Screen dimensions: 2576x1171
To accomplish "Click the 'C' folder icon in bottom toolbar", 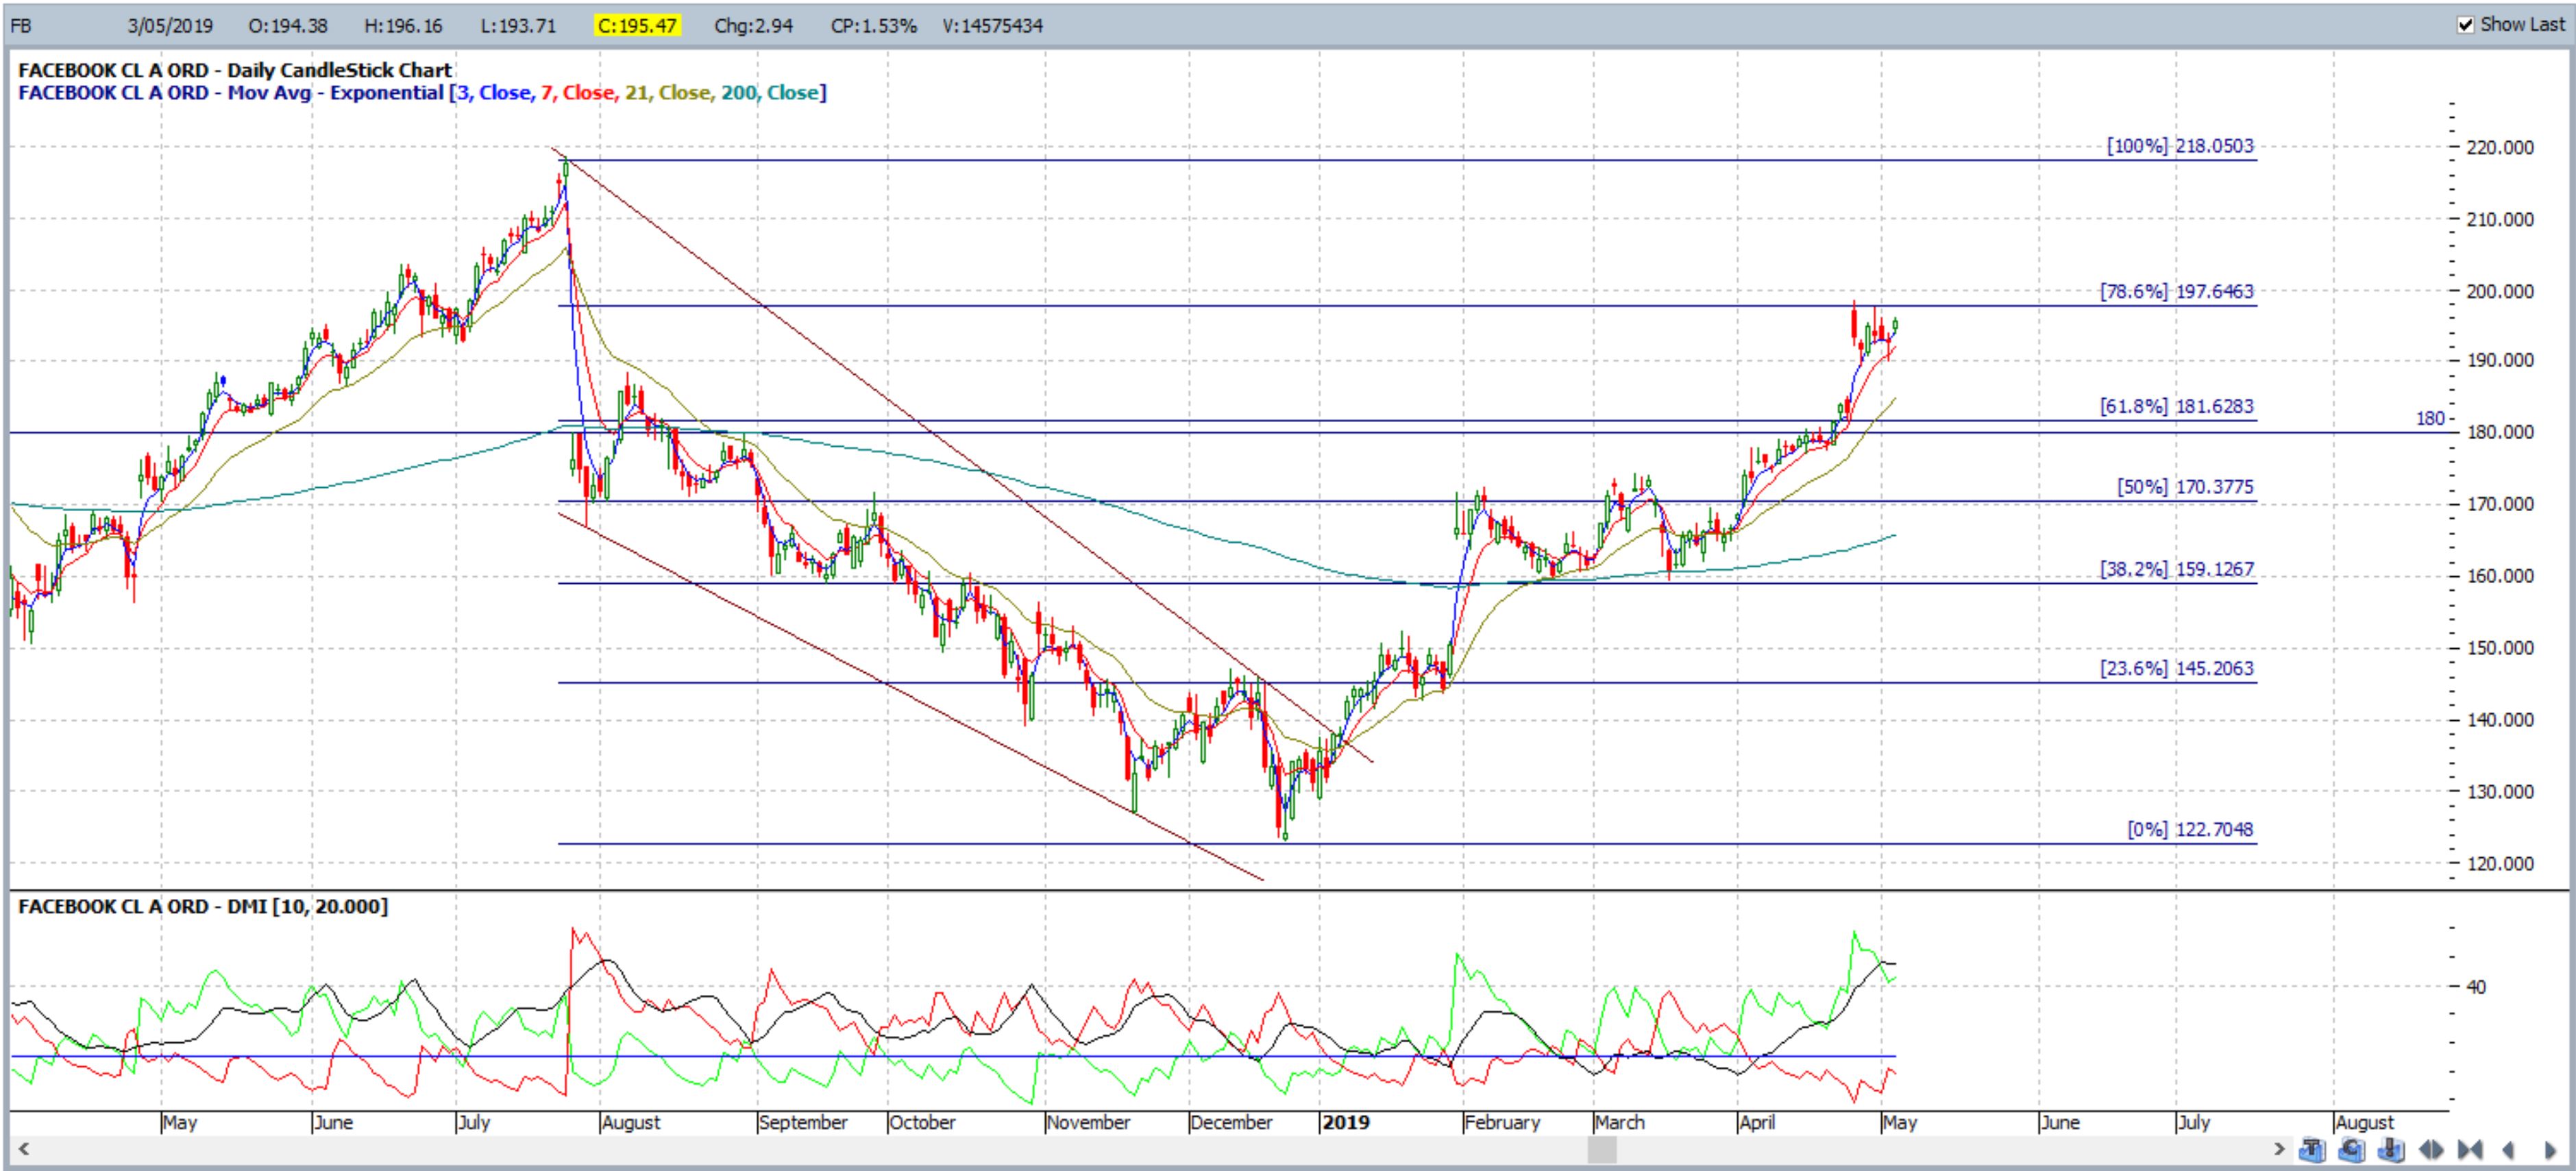I will coord(2351,1150).
